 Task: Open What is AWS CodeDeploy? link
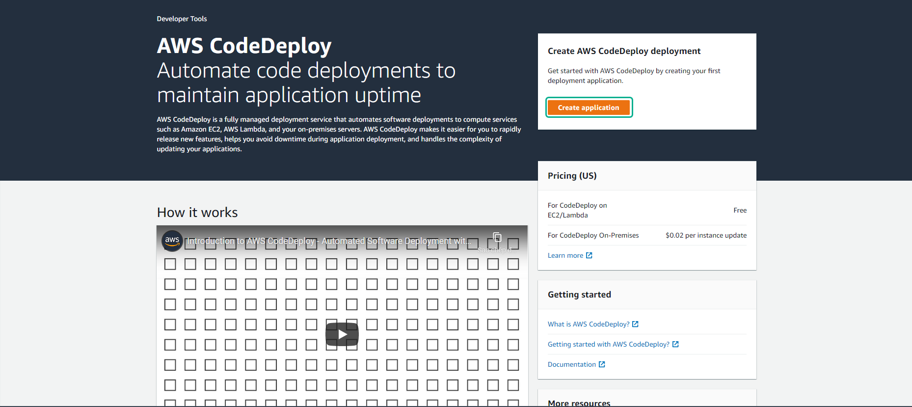coord(593,324)
